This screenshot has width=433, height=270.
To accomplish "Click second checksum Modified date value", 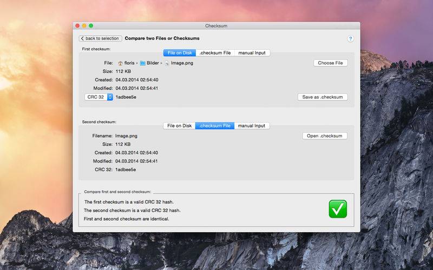I will (x=137, y=161).
